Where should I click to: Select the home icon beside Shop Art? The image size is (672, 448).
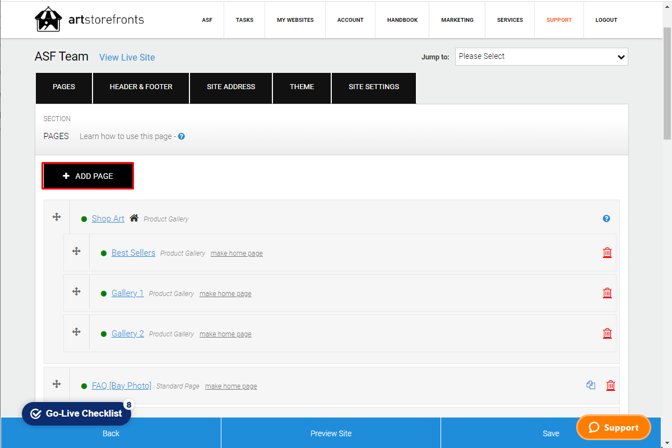(134, 217)
